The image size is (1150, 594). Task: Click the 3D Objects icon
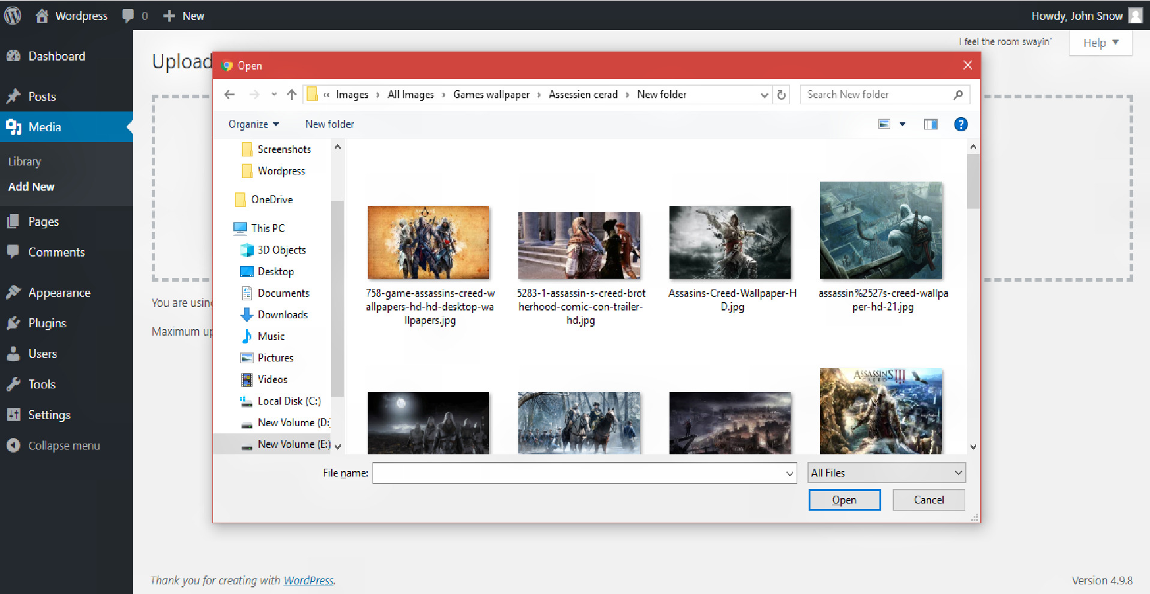247,250
